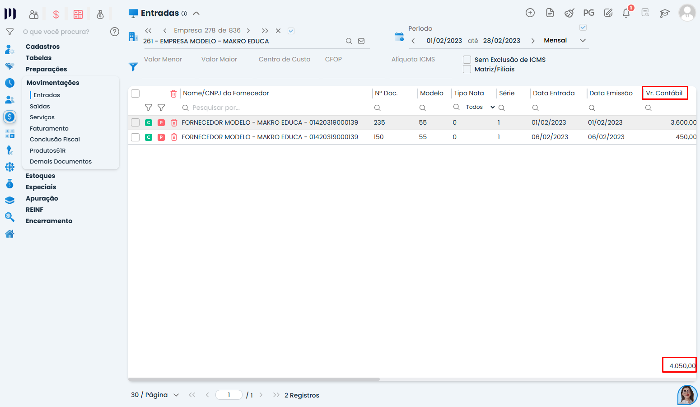Click trash icon for document 235 row
Viewport: 700px width, 407px height.
pyautogui.click(x=174, y=122)
